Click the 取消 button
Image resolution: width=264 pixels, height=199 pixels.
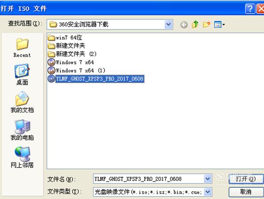pos(246,192)
